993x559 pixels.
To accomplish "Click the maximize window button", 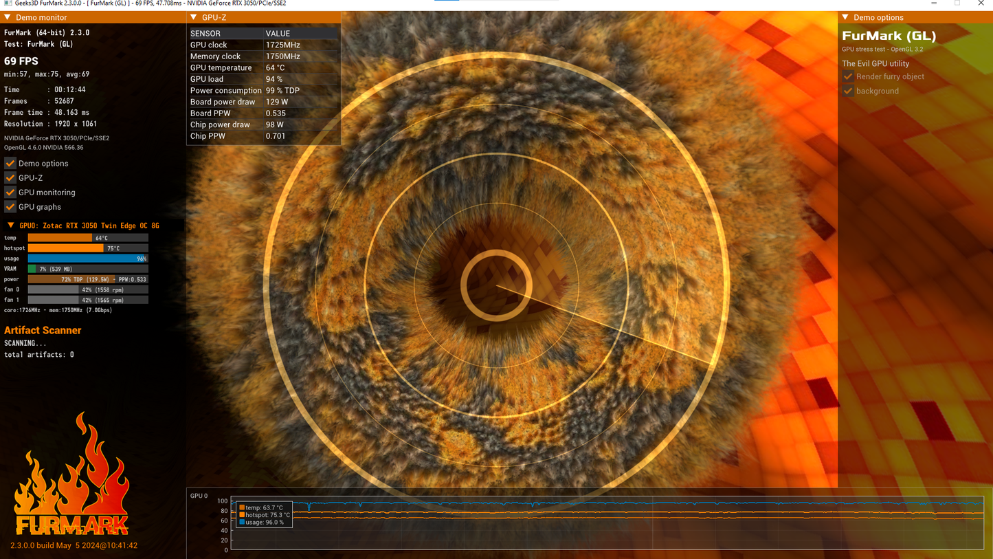I will click(x=957, y=3).
